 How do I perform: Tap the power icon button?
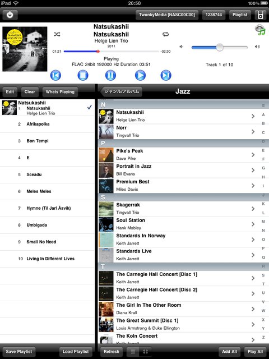(10, 15)
